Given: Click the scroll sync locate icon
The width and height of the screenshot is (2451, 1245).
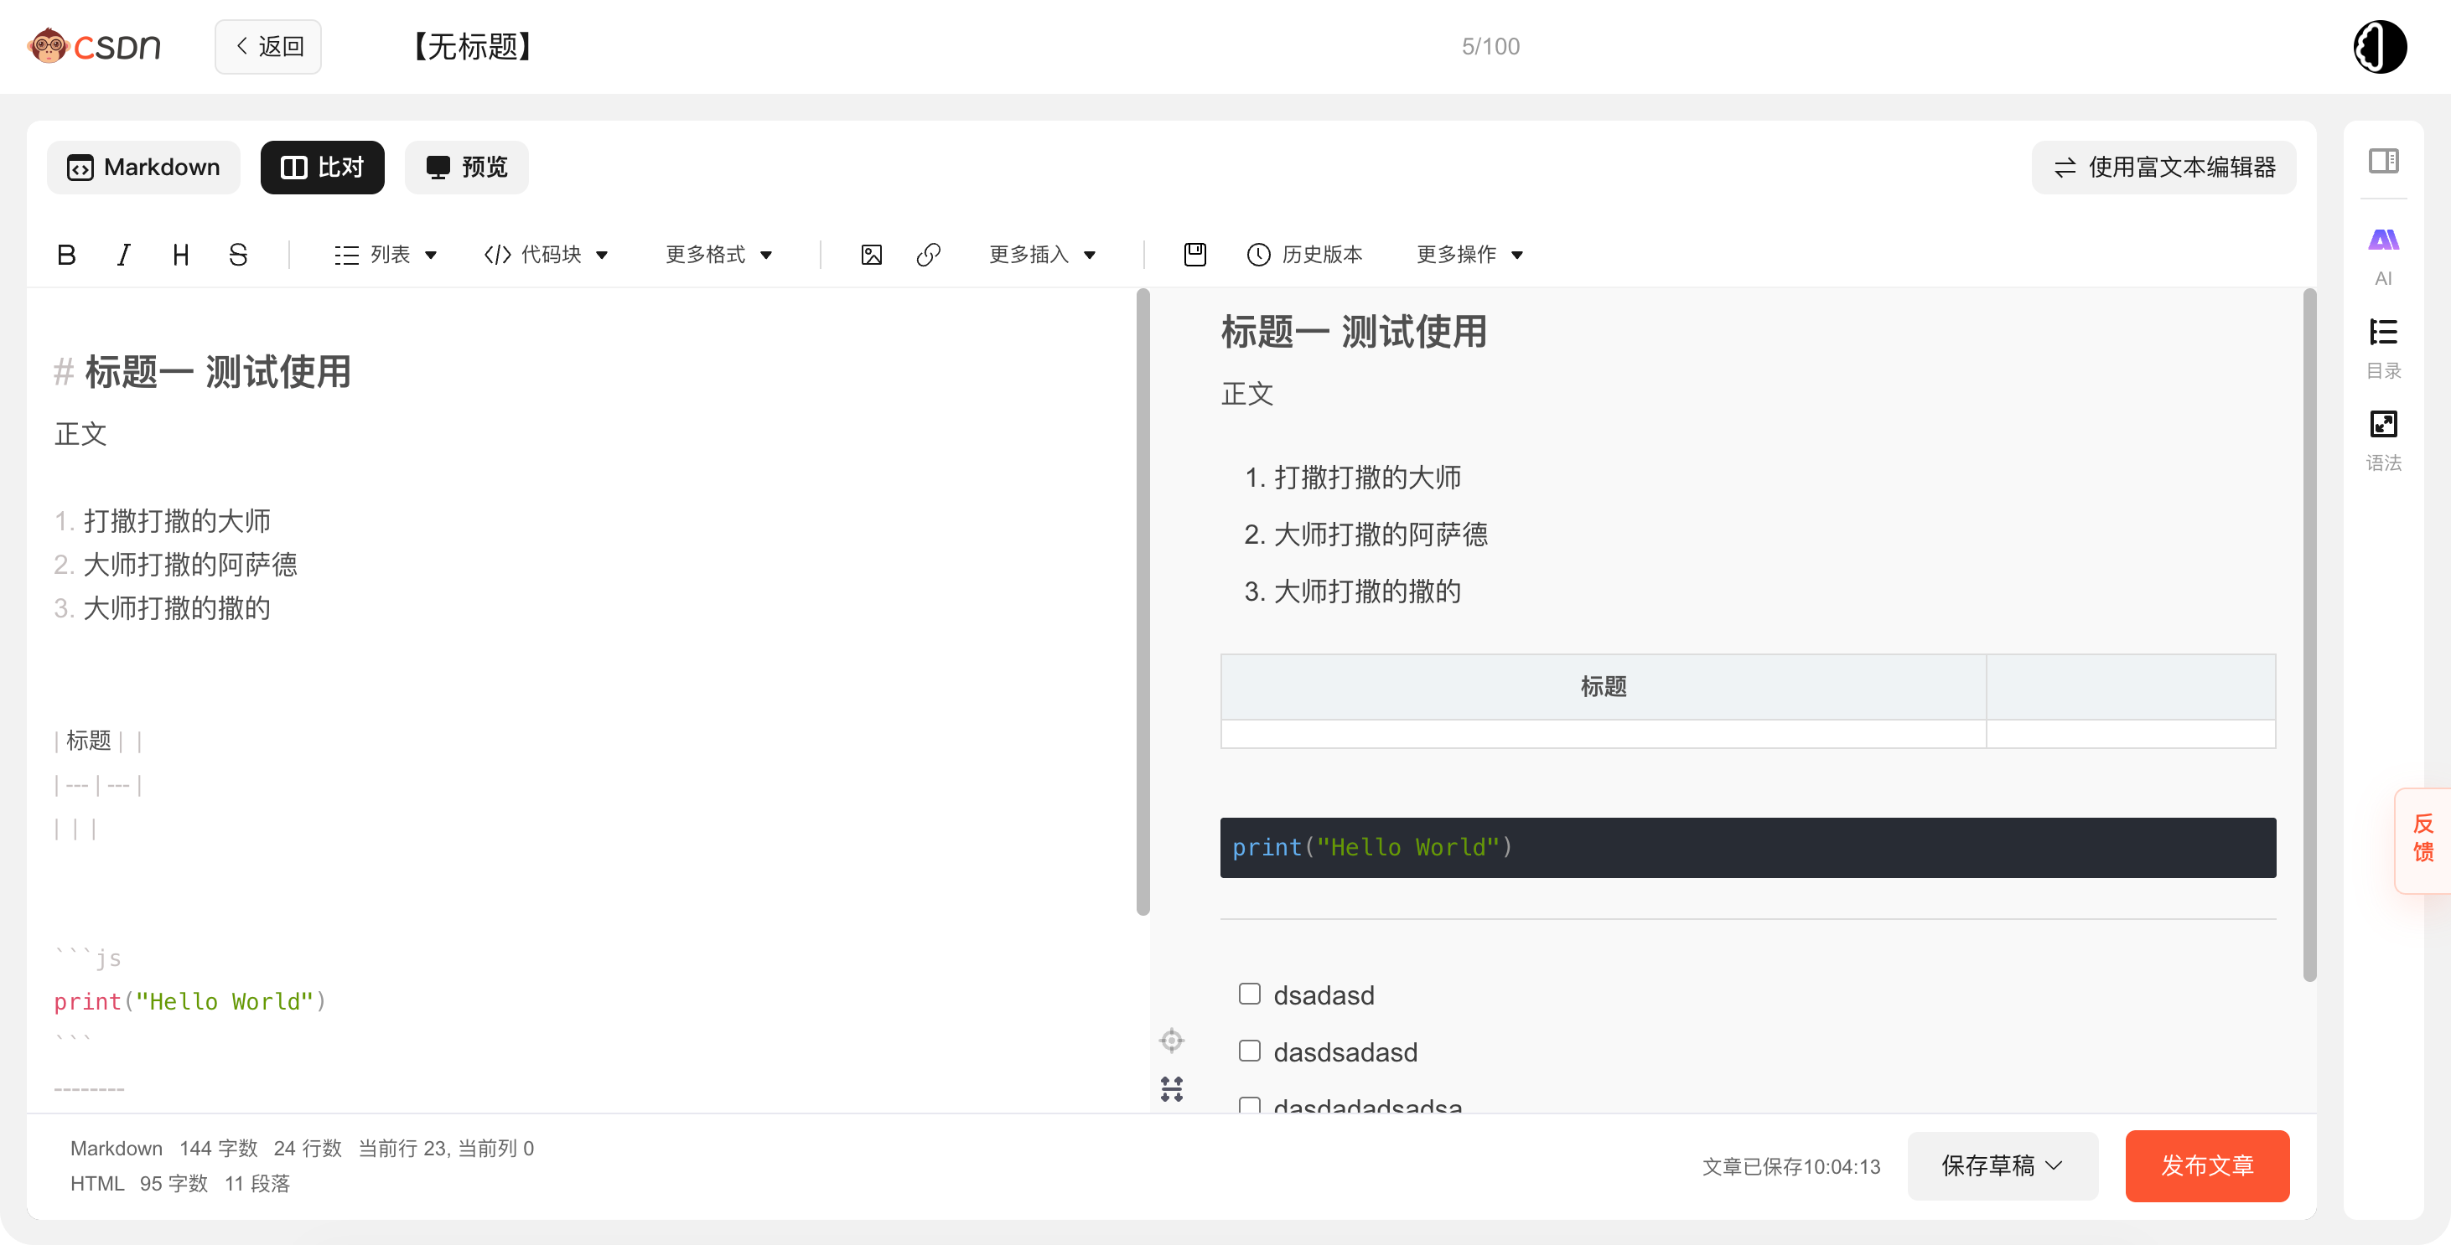Looking at the screenshot, I should tap(1171, 1040).
